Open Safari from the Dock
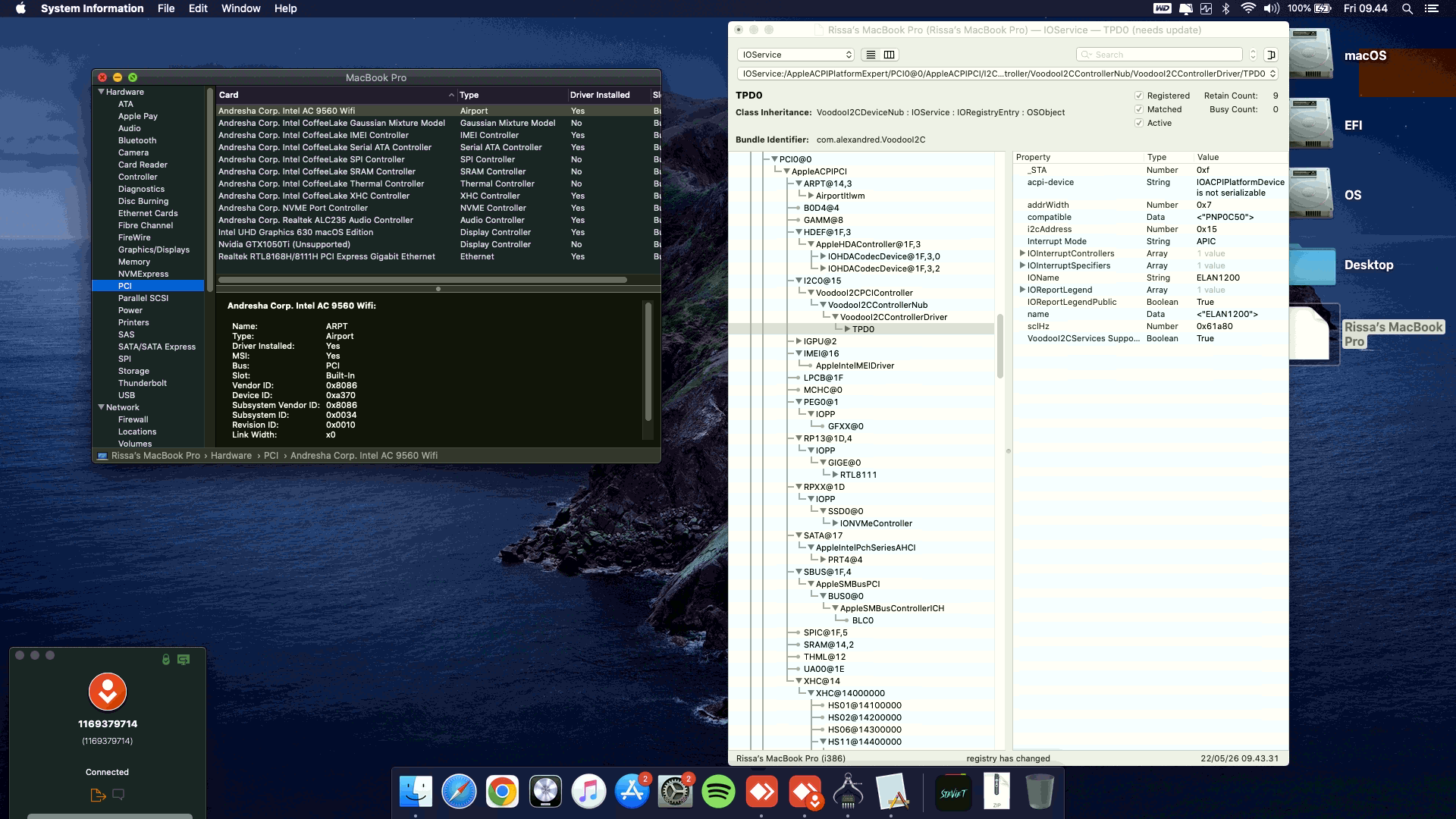This screenshot has height=819, width=1456. (x=459, y=792)
